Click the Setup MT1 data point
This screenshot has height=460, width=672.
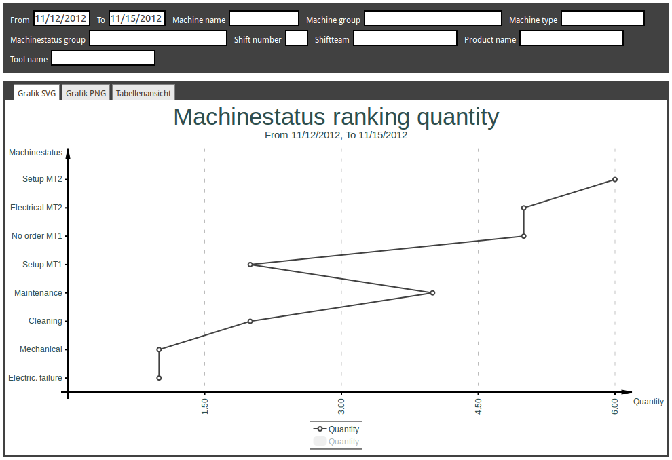(250, 265)
